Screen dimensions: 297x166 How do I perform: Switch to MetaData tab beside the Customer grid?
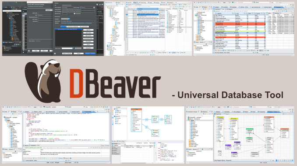click(277, 13)
